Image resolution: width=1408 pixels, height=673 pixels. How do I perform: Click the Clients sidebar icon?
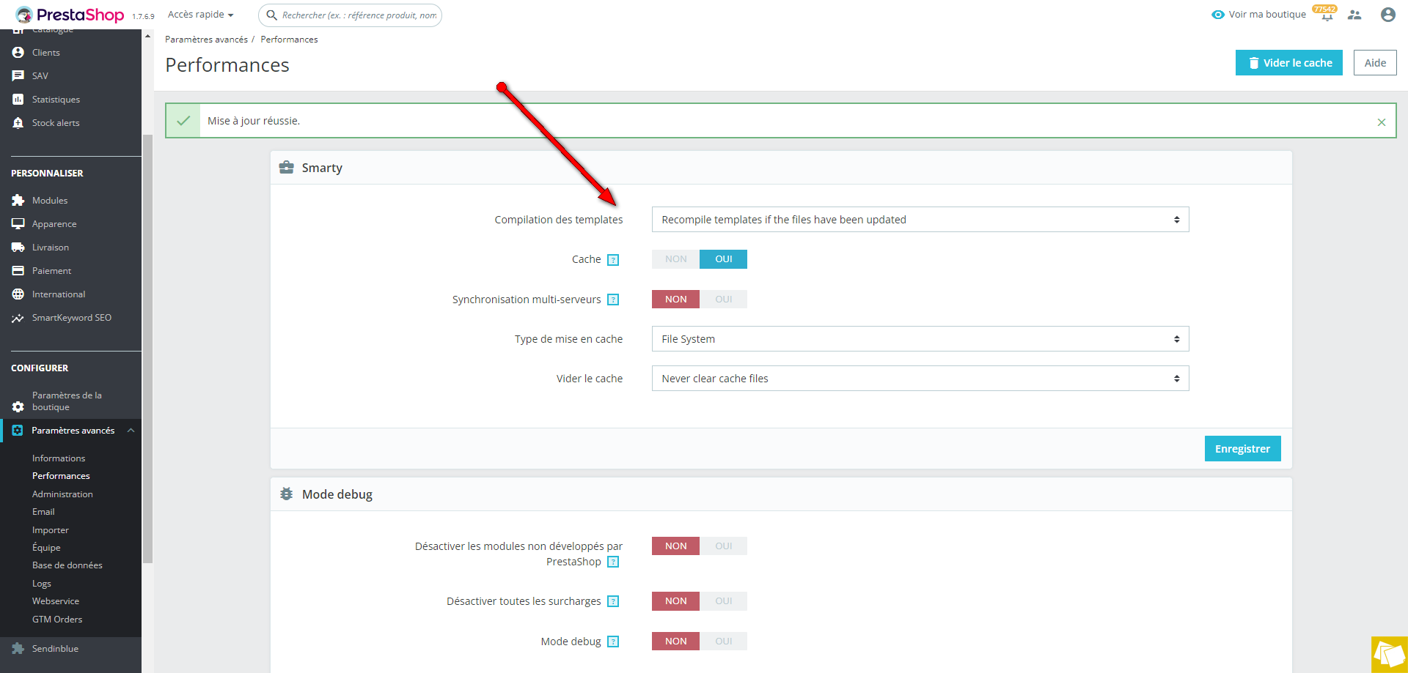18,53
